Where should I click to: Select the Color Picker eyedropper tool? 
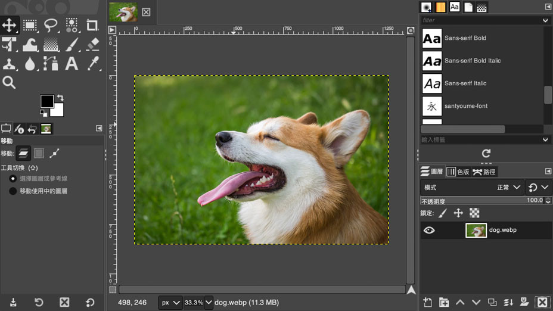point(92,64)
